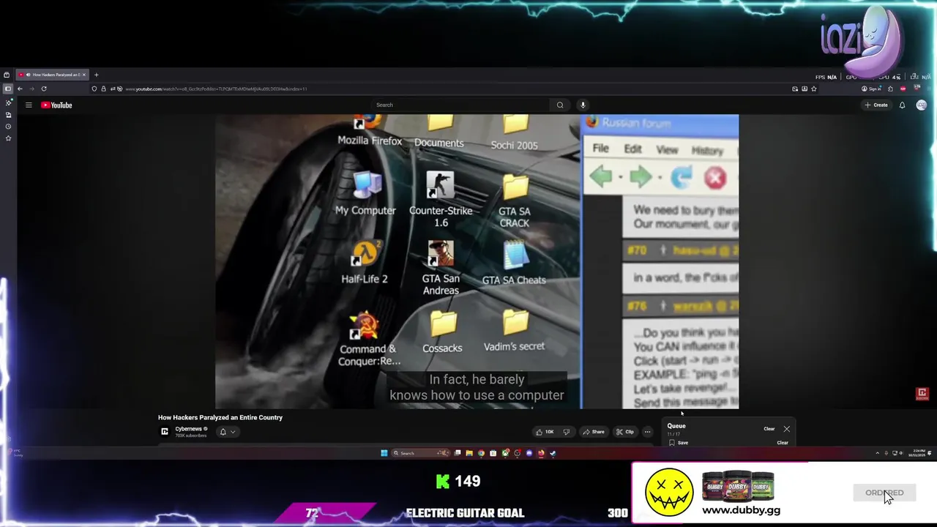Open the YouTube notifications bell

pyautogui.click(x=902, y=105)
